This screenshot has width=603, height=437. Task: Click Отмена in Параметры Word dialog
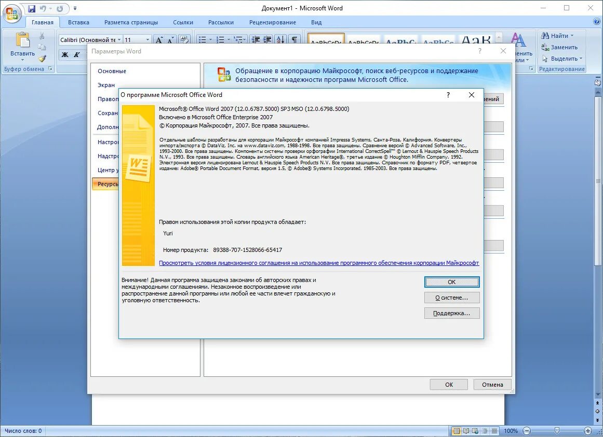click(x=492, y=385)
